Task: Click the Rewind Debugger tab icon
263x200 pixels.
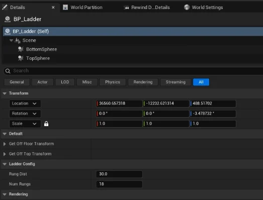Action: pyautogui.click(x=126, y=8)
